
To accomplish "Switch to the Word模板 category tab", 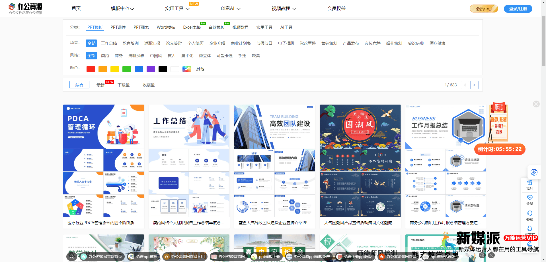I will point(166,27).
